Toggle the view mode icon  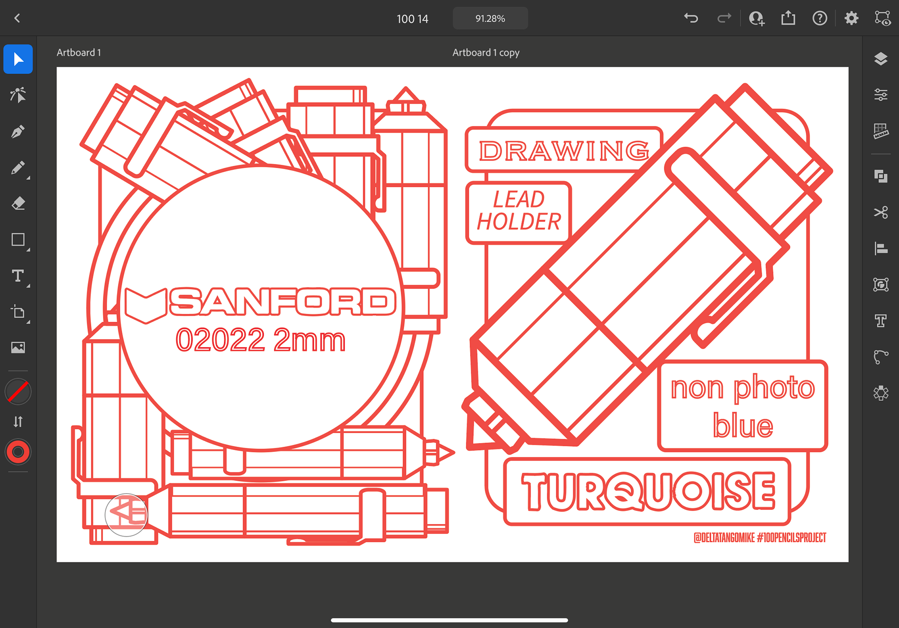pos(883,18)
